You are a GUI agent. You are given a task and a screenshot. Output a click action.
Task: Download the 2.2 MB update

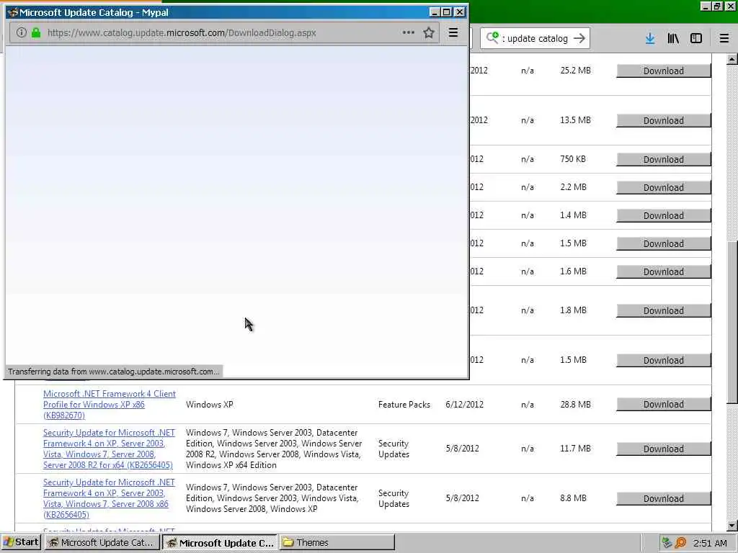[x=663, y=188]
